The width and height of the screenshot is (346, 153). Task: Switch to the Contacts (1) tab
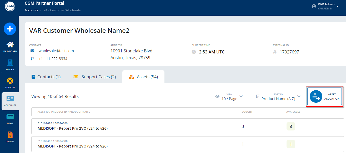point(46,77)
